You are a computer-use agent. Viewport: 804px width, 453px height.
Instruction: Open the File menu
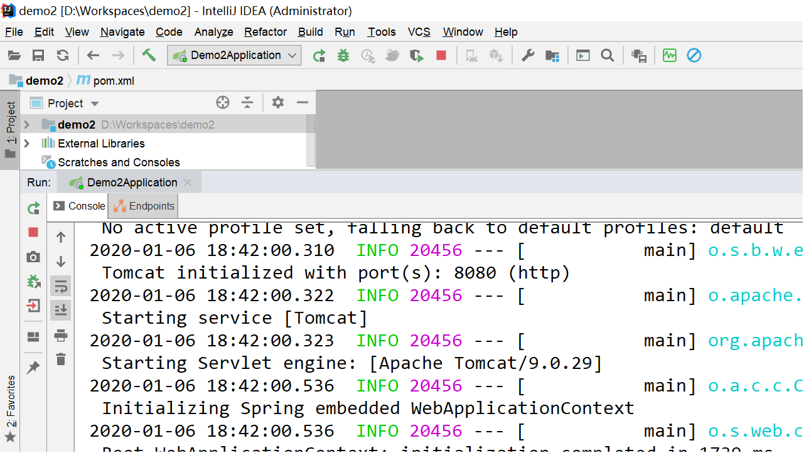tap(14, 32)
